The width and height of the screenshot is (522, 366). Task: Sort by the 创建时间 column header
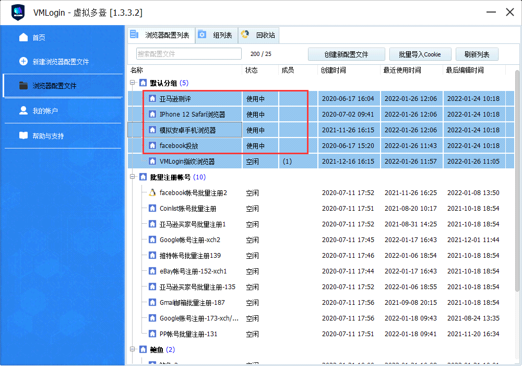coord(349,70)
